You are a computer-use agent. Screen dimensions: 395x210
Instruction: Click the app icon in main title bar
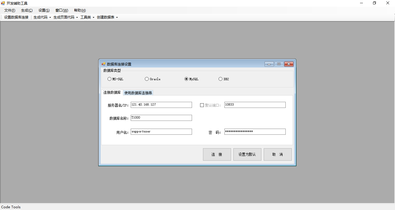click(x=3, y=3)
